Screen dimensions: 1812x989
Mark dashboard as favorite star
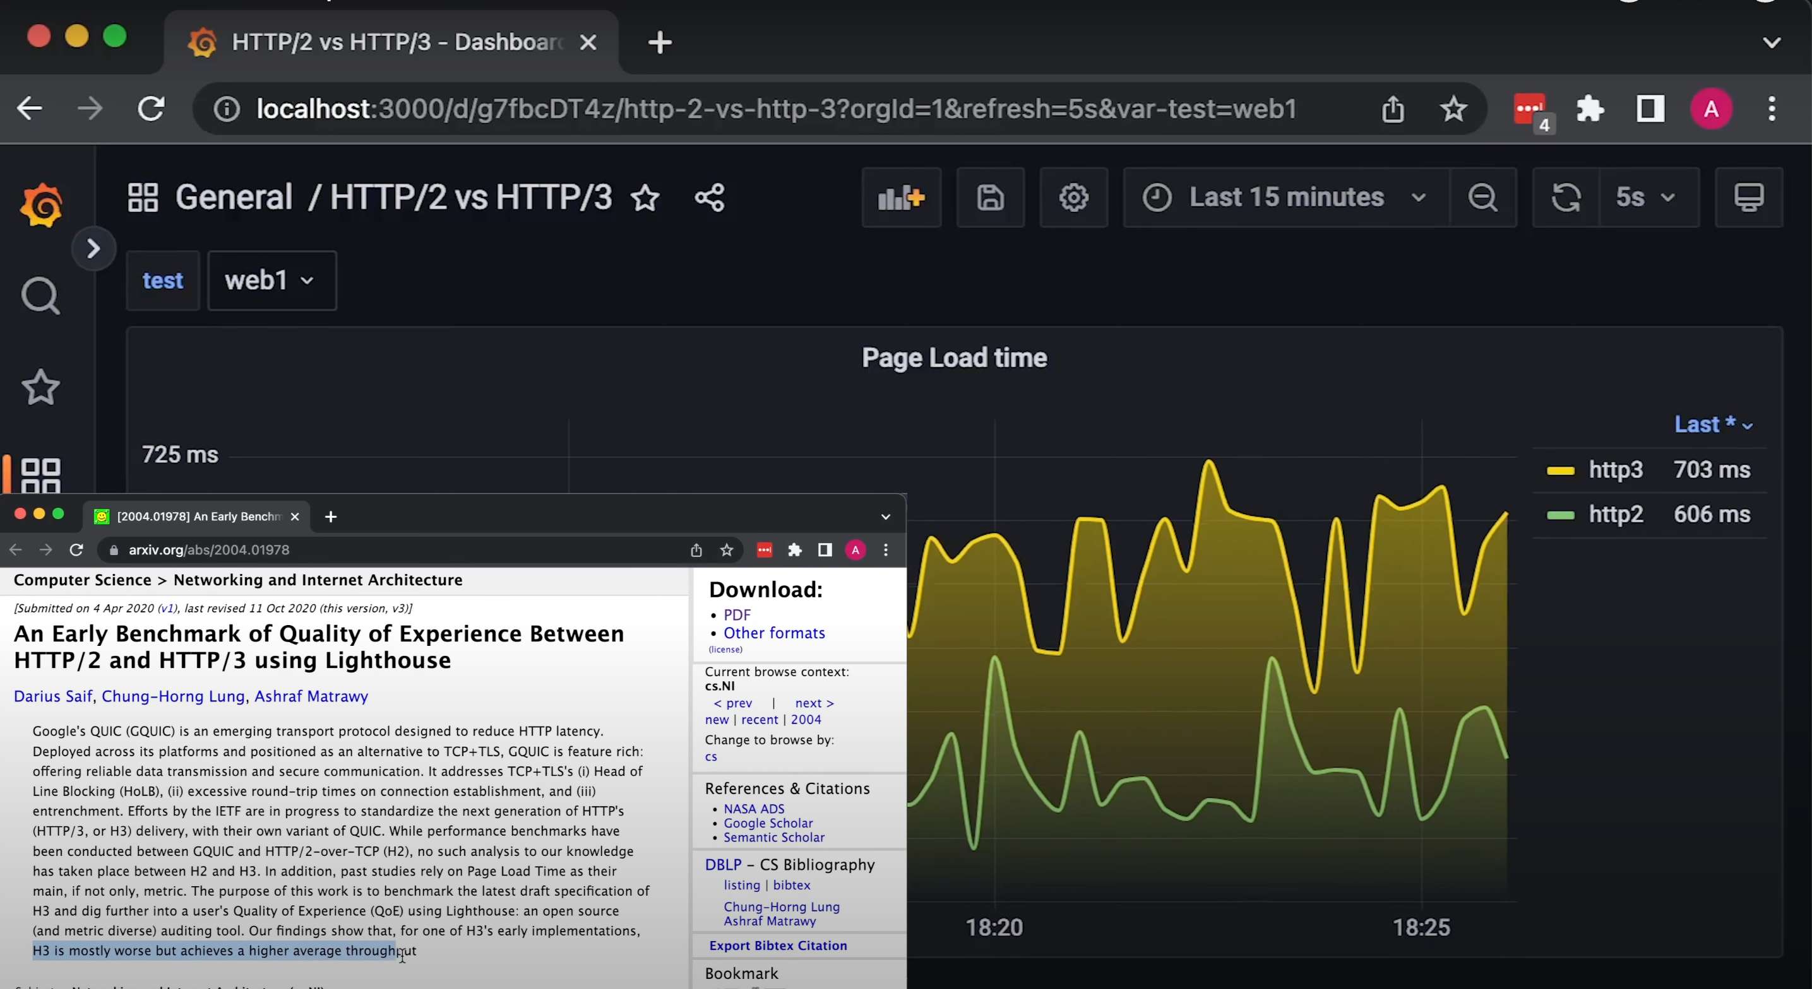tap(645, 197)
